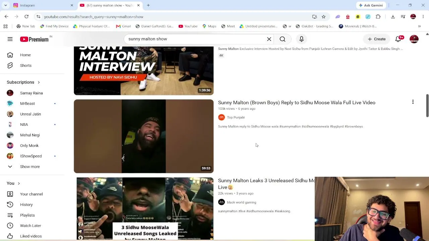Open the tab search dropdown

click(x=5, y=5)
